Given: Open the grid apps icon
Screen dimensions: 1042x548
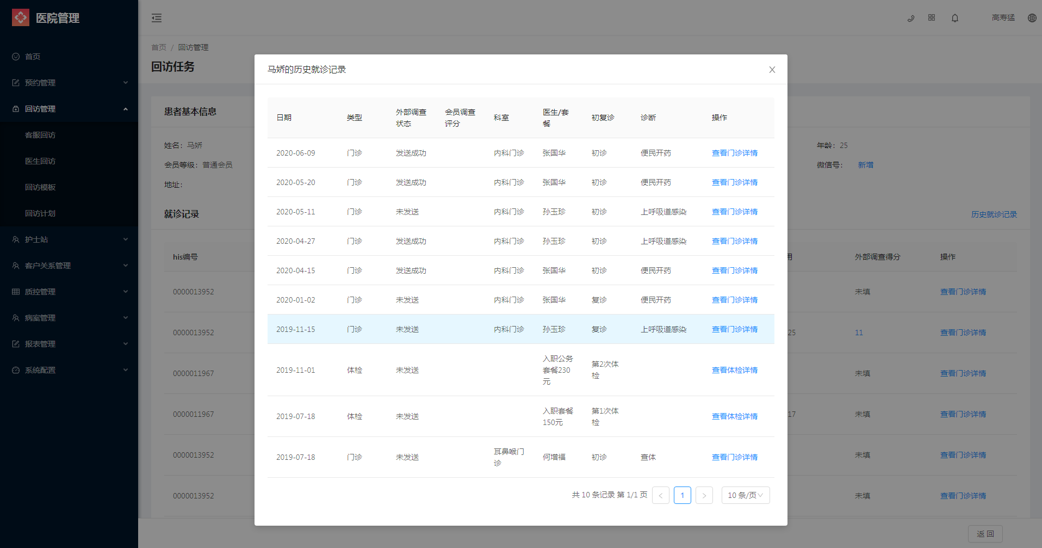Looking at the screenshot, I should tap(932, 17).
